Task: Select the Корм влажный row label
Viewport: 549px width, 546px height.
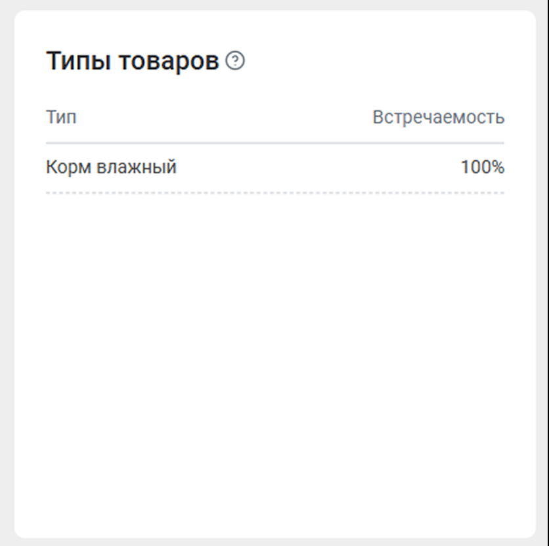Action: tap(111, 167)
